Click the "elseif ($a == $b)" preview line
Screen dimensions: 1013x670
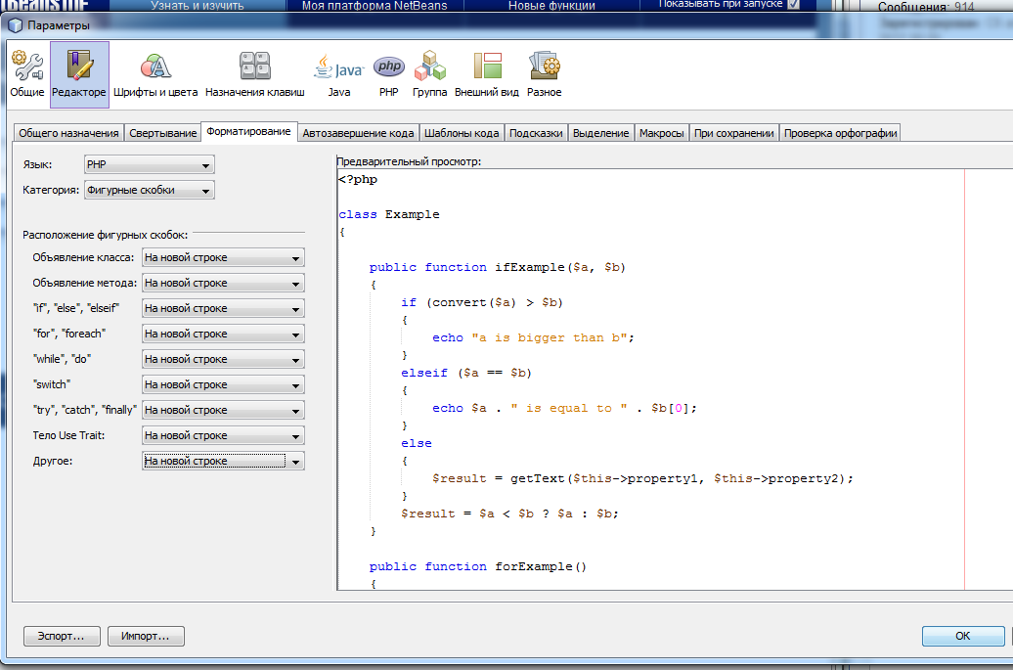(466, 373)
